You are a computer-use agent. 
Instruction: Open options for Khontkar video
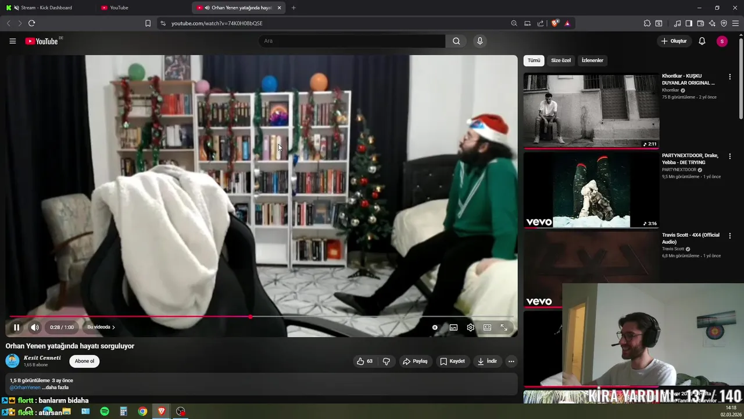click(x=729, y=77)
